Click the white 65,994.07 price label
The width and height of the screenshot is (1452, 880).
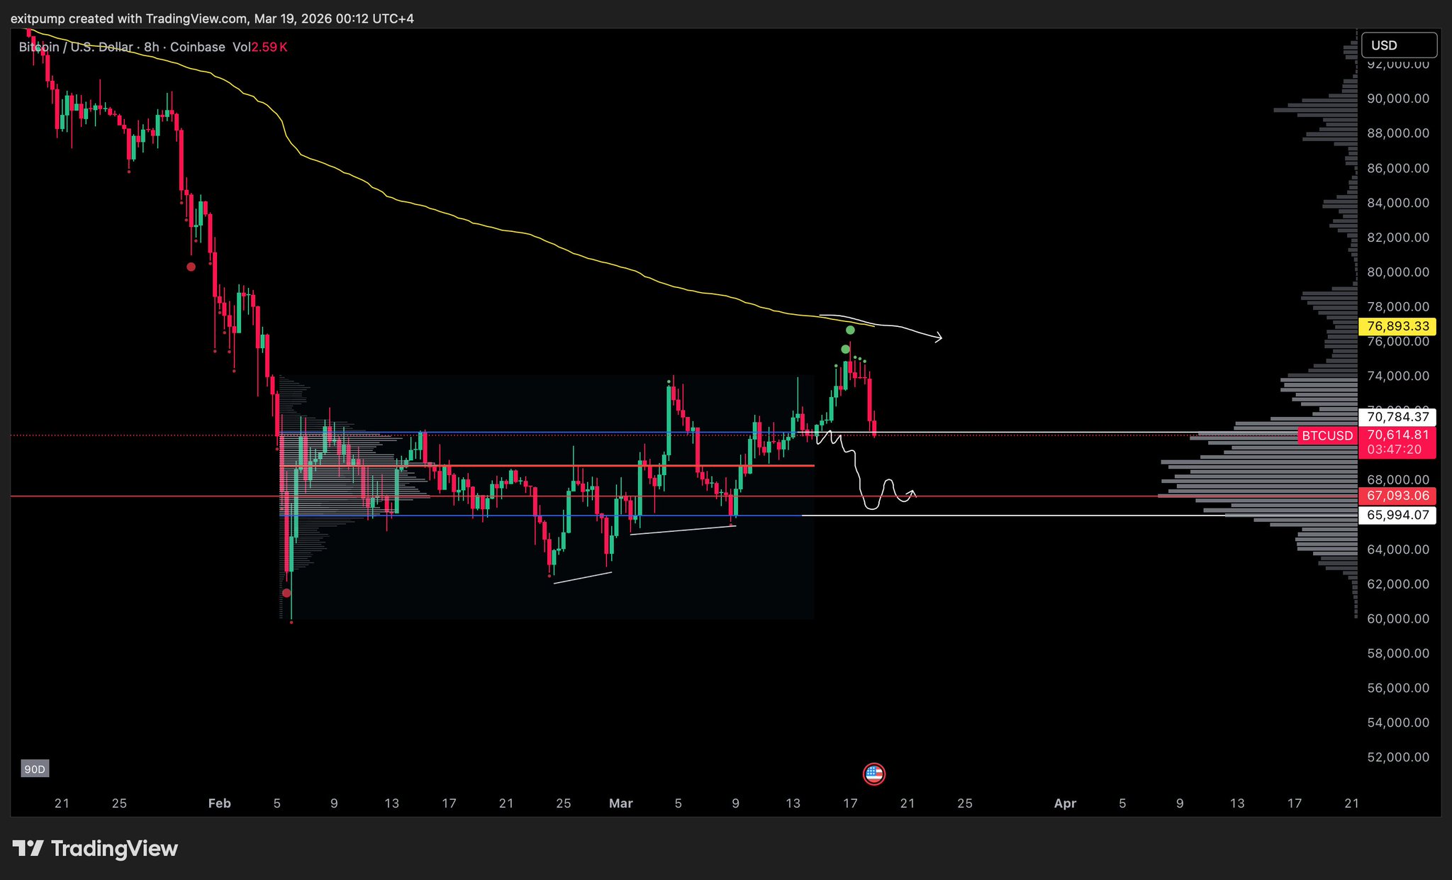pos(1397,516)
